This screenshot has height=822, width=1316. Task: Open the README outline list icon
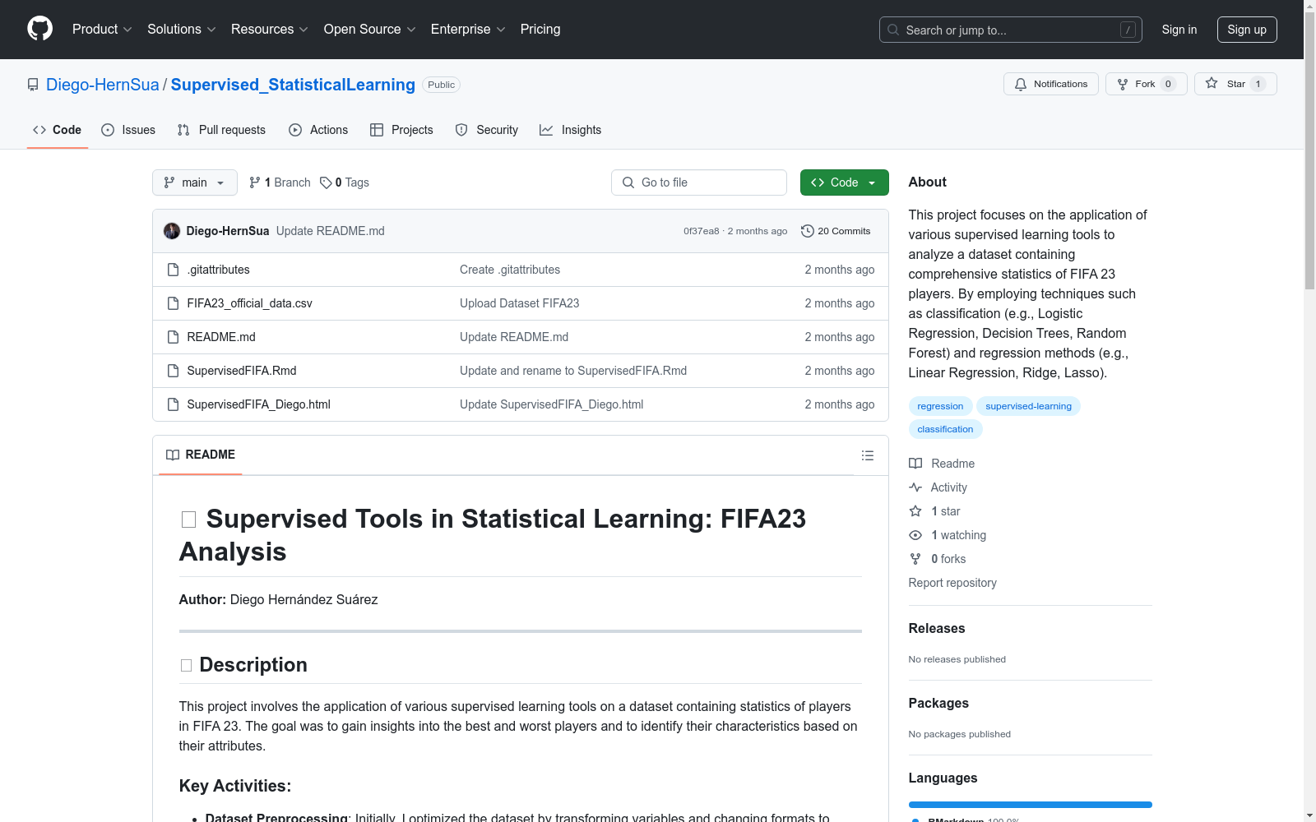[868, 455]
